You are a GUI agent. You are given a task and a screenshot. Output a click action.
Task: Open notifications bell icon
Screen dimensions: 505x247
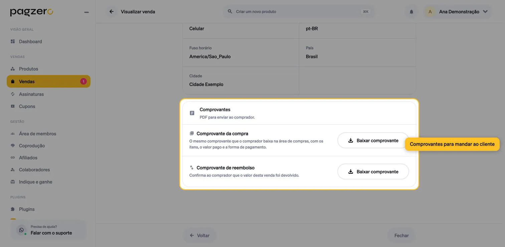pos(411,12)
